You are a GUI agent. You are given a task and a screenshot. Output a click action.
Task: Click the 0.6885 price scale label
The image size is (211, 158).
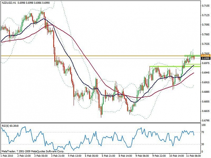(206, 92)
